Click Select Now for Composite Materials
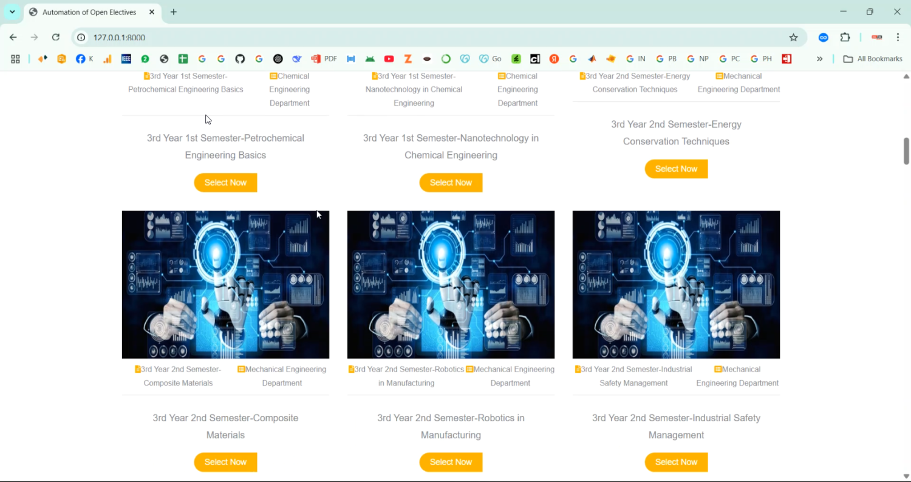This screenshot has height=482, width=911. coord(225,462)
